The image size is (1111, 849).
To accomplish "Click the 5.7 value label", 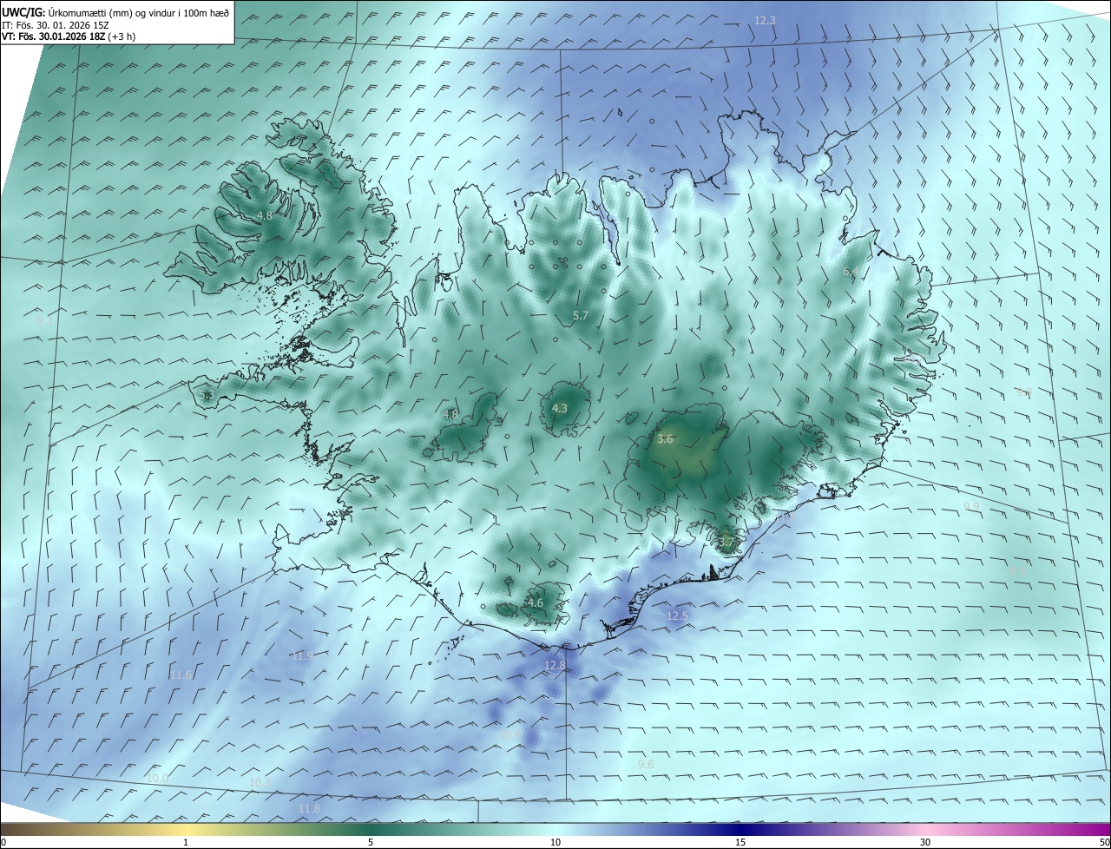I will click(x=581, y=316).
